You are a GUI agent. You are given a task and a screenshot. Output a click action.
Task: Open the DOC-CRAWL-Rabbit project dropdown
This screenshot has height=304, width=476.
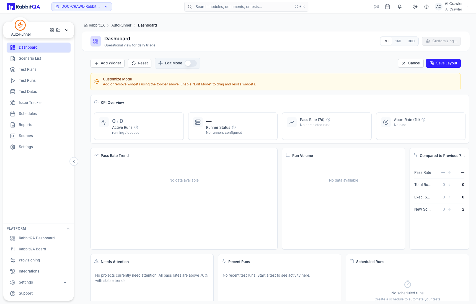[x=82, y=7]
